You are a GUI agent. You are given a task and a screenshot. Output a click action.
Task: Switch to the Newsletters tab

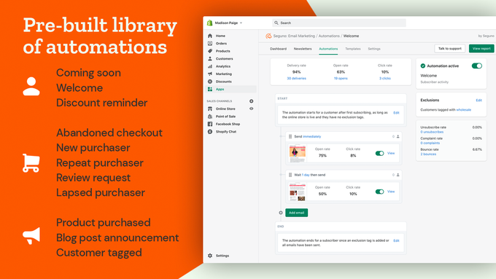303,49
